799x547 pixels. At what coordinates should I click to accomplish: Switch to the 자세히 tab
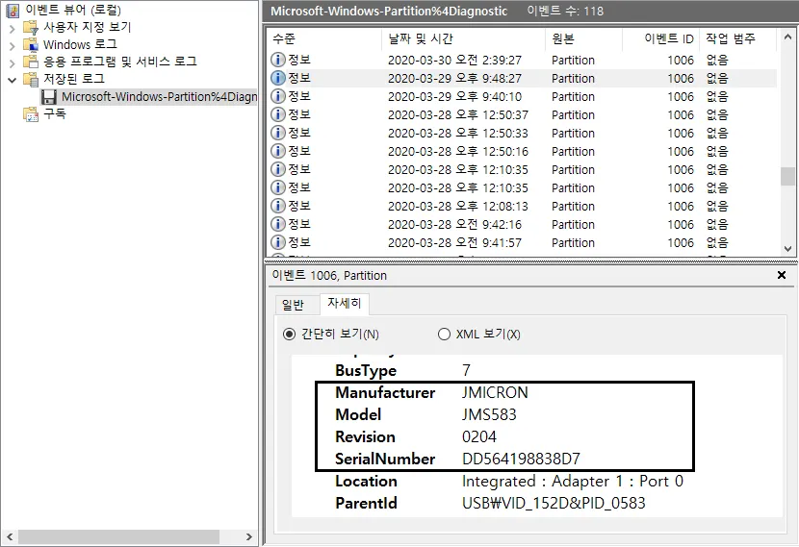pos(345,303)
